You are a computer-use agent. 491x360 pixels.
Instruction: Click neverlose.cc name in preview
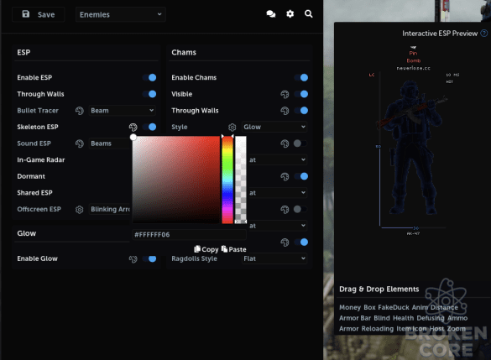tap(413, 68)
